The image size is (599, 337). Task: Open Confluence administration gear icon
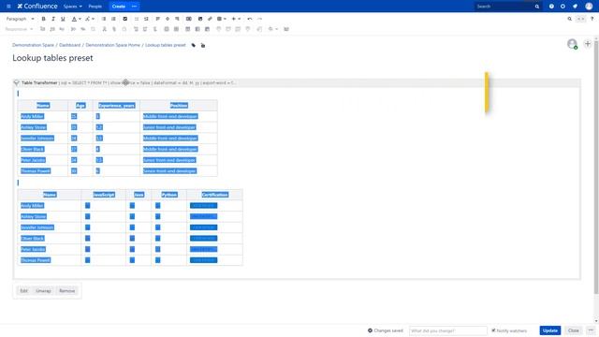point(562,7)
